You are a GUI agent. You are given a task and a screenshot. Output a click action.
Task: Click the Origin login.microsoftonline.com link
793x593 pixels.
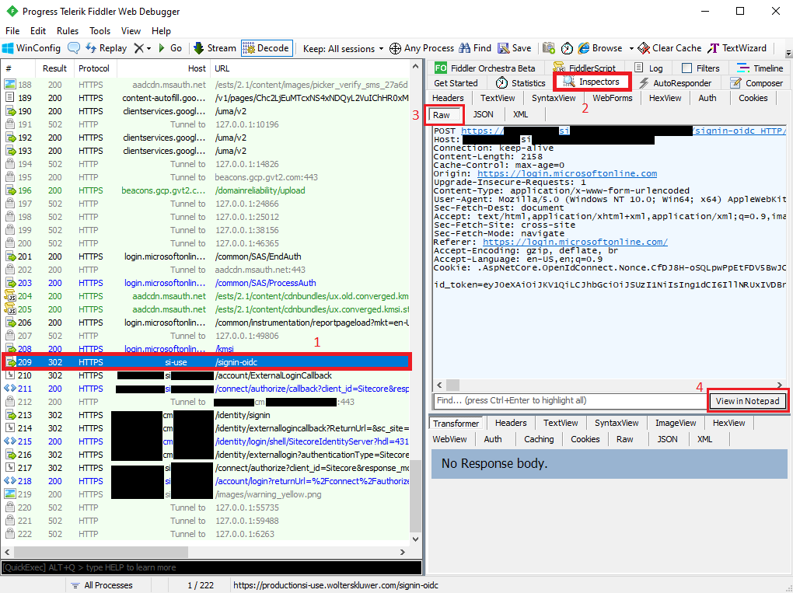point(567,173)
